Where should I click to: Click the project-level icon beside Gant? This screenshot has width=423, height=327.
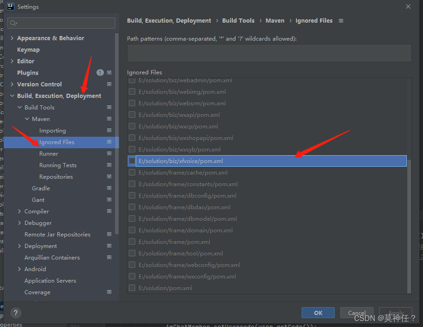(x=109, y=200)
